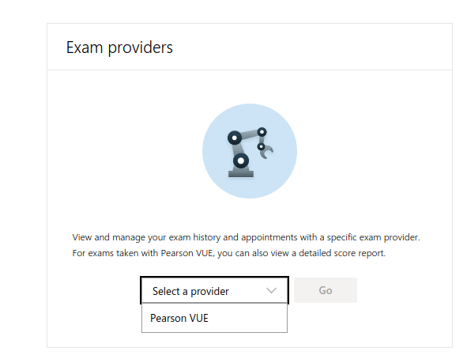Click the small joint above the claw
Viewport: 467px width, 359px height.
[x=261, y=146]
